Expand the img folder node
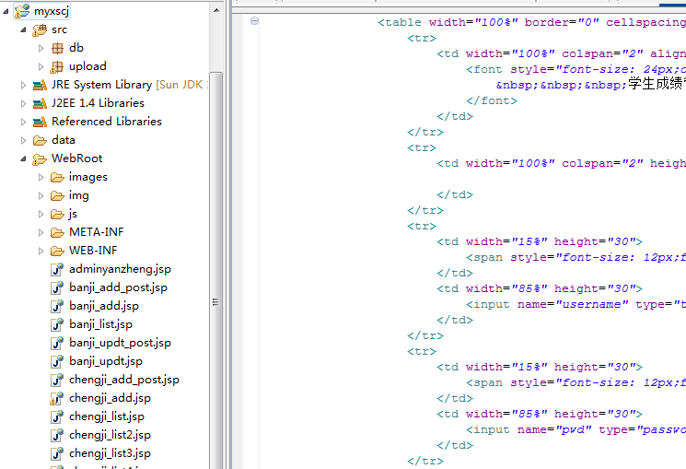 pyautogui.click(x=41, y=195)
